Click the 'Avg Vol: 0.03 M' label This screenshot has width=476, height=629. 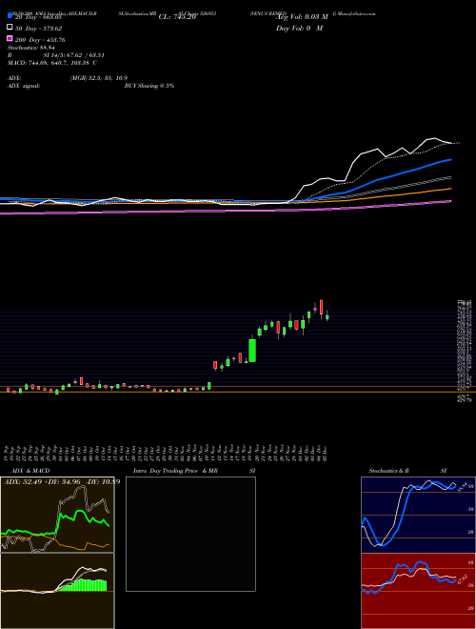[302, 16]
